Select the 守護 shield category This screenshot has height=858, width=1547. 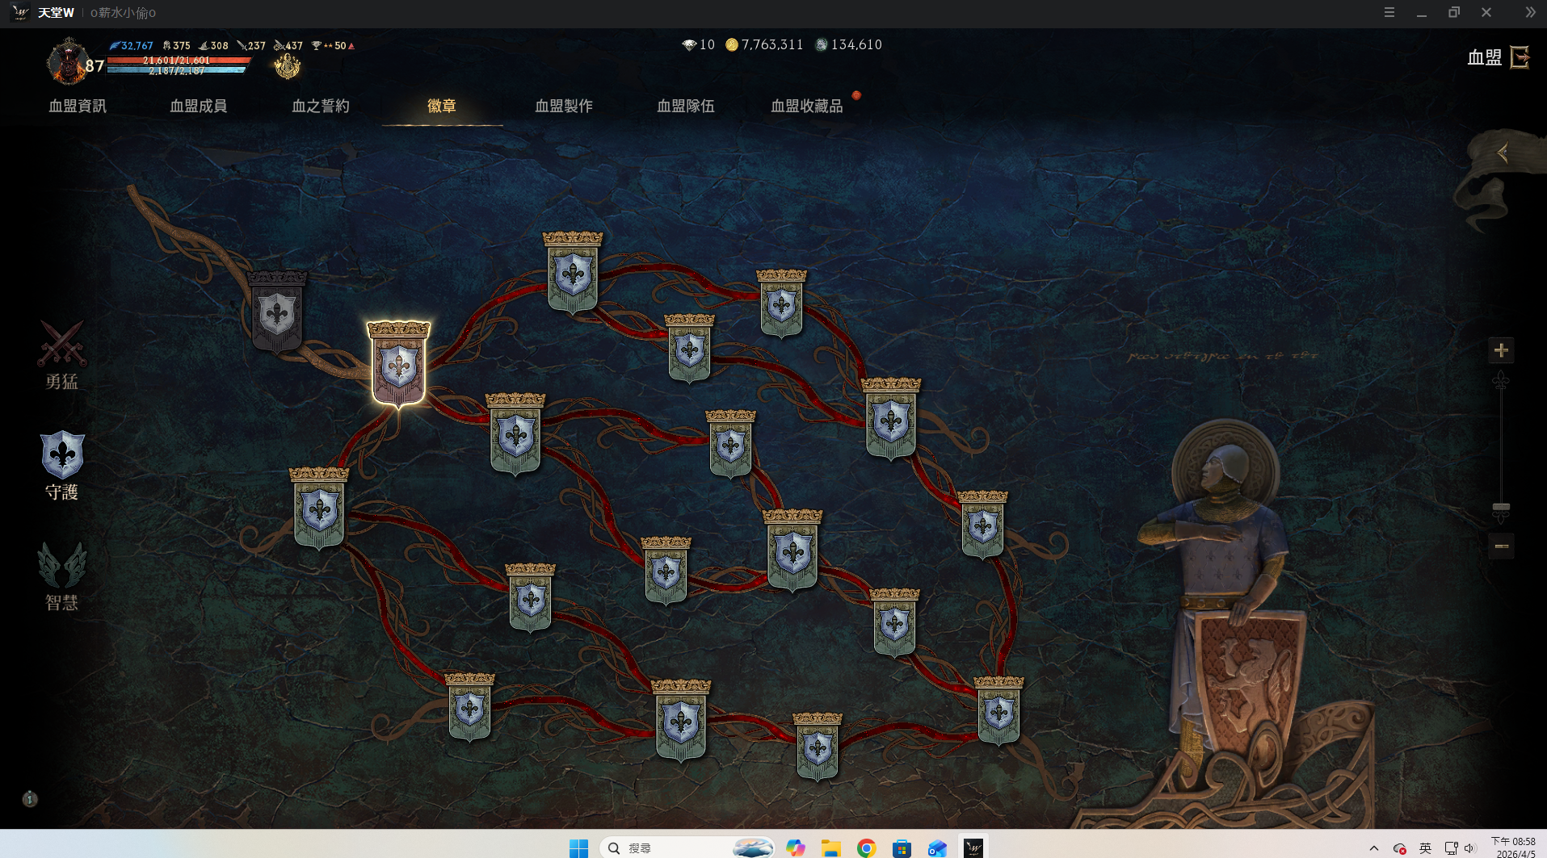[62, 464]
